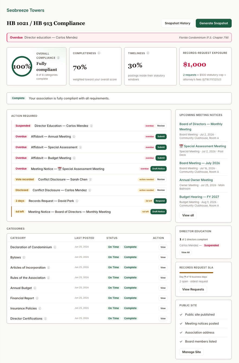Image resolution: width=239 pixels, height=363 pixels.
Task: Click the Suspended badge in Director Education panel
Action: pyautogui.click(x=211, y=245)
